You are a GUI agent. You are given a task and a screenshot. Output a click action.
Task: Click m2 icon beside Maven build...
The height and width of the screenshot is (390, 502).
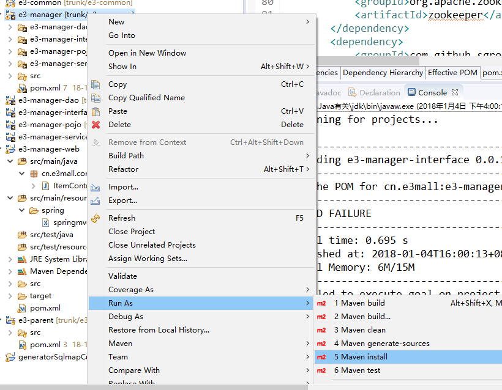[321, 303]
